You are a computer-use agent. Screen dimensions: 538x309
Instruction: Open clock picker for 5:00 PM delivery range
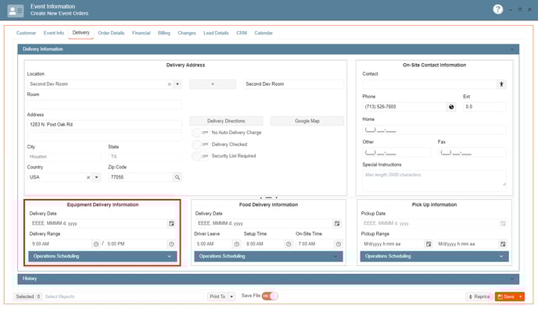(x=171, y=244)
